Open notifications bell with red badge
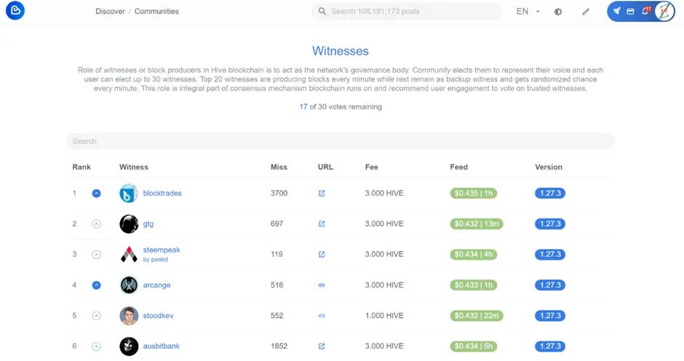This screenshot has width=684, height=361. [x=645, y=11]
